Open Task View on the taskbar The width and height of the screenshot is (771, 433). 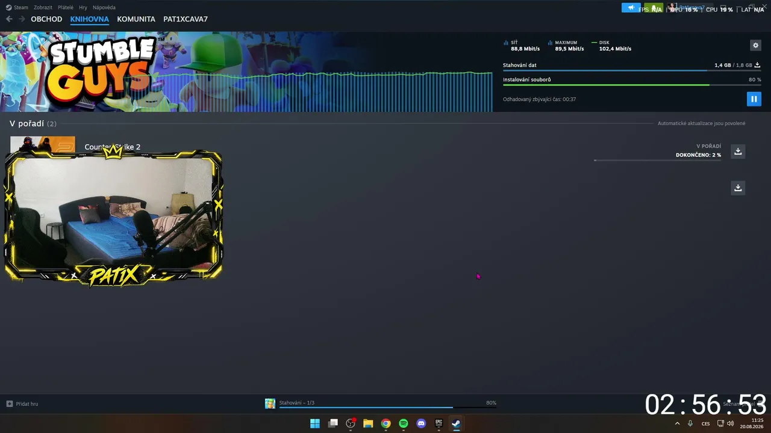pyautogui.click(x=332, y=423)
